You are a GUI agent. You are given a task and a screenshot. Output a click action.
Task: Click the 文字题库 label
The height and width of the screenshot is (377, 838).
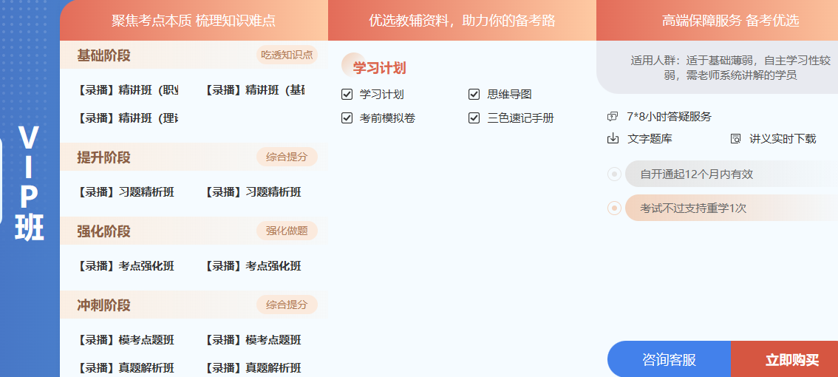pos(650,139)
